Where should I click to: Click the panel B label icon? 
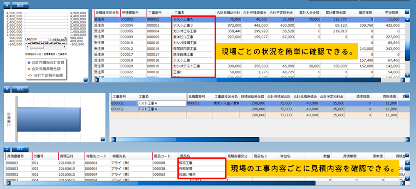tap(6, 89)
